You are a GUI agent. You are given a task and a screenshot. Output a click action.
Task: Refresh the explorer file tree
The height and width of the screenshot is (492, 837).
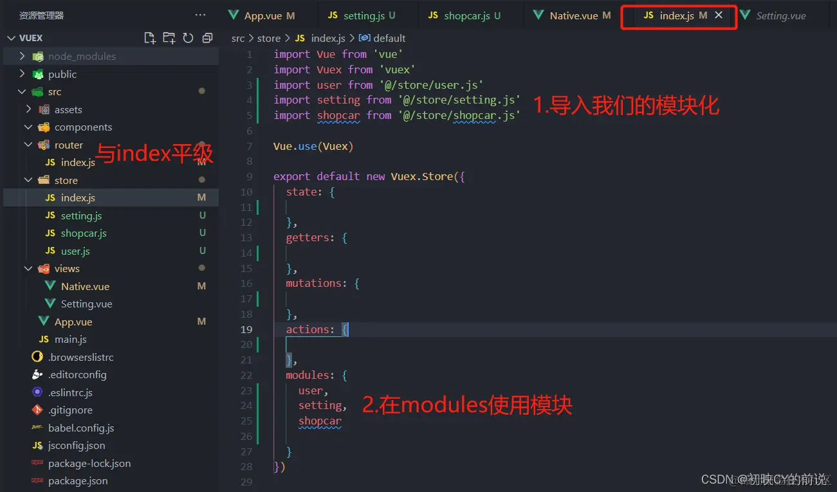[x=188, y=38]
